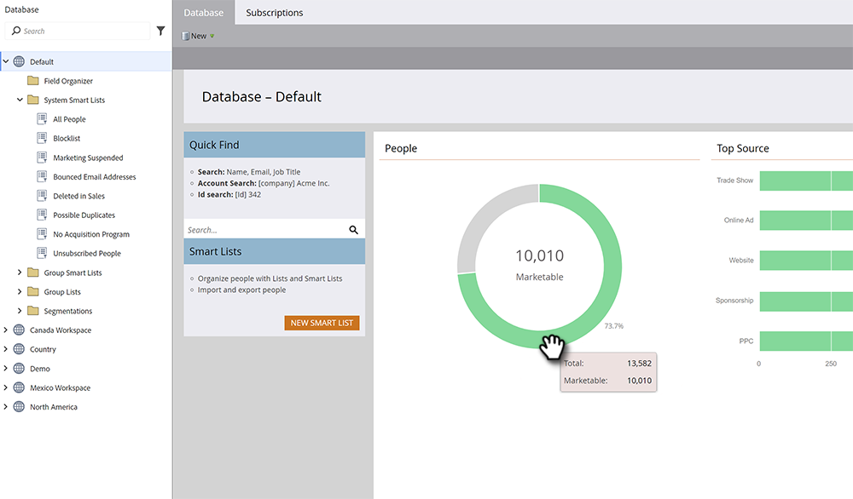The width and height of the screenshot is (853, 499).
Task: Expand the Group Smart Lists folder
Action: [20, 272]
